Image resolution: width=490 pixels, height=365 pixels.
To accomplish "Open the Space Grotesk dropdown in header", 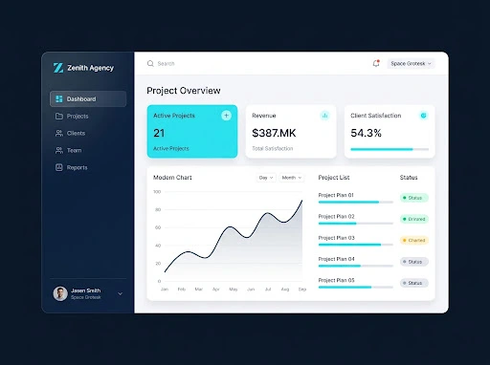I will (x=411, y=64).
